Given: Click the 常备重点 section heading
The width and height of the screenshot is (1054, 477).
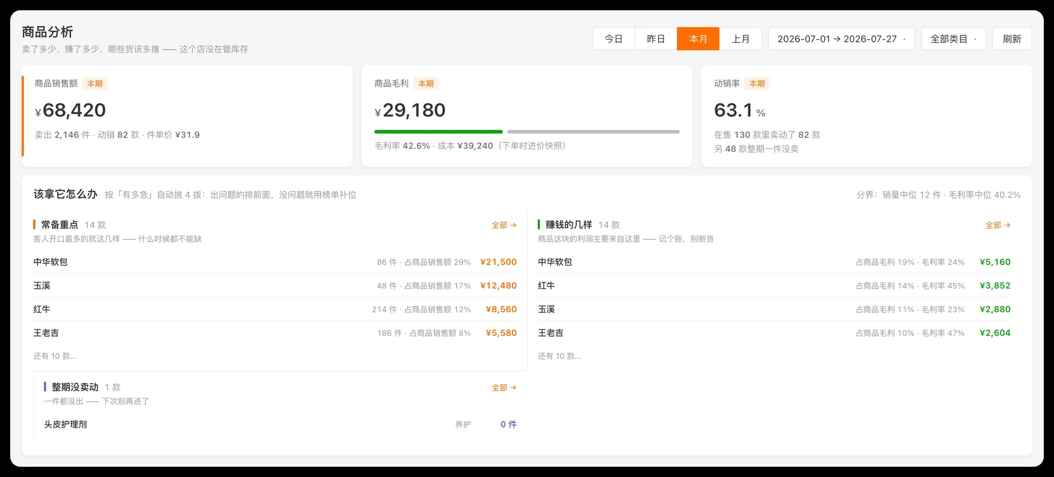Looking at the screenshot, I should 60,225.
